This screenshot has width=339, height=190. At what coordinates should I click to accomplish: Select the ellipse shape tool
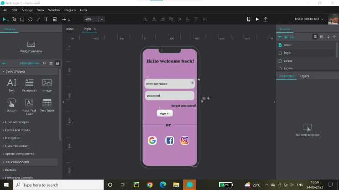pos(30,20)
